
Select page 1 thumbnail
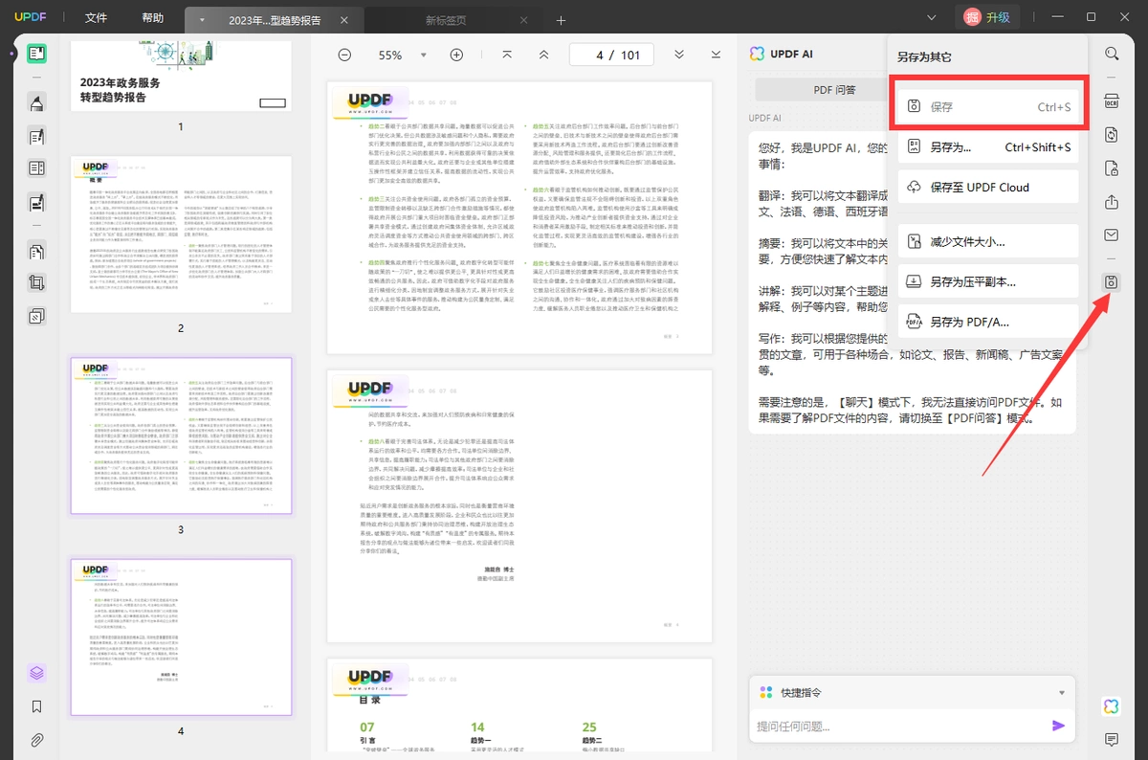click(x=181, y=77)
